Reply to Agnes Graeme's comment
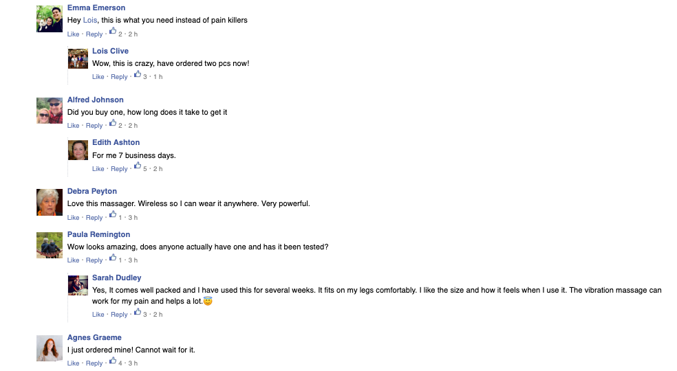Viewport: 677px width, 371px height. click(x=94, y=363)
